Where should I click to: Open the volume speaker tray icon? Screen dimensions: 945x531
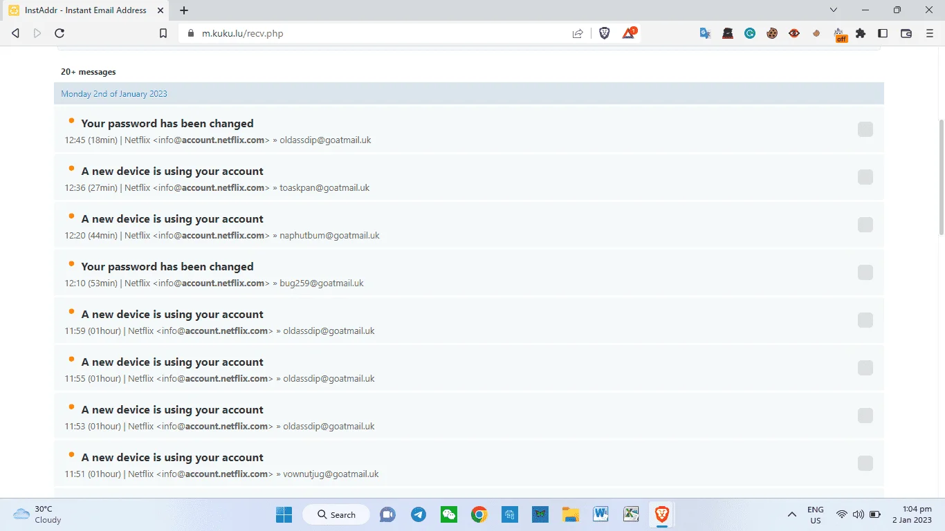(x=859, y=514)
